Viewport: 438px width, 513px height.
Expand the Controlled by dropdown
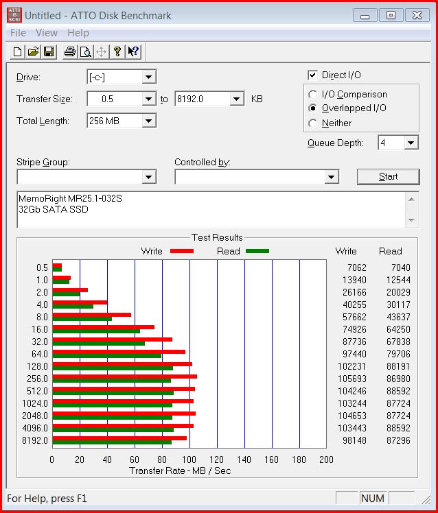pyautogui.click(x=331, y=177)
